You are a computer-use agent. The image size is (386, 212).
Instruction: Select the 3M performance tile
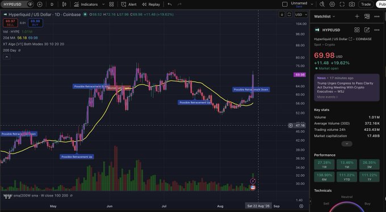[x=370, y=164]
